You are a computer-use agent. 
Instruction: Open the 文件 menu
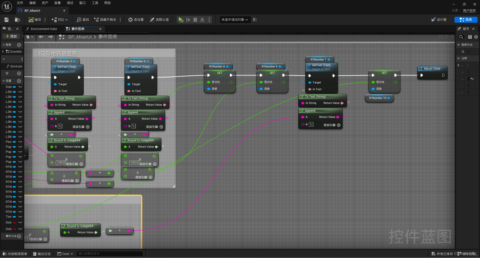(x=20, y=3)
